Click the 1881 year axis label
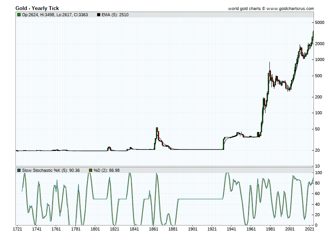Screen dimensions: 329x239 173,229
